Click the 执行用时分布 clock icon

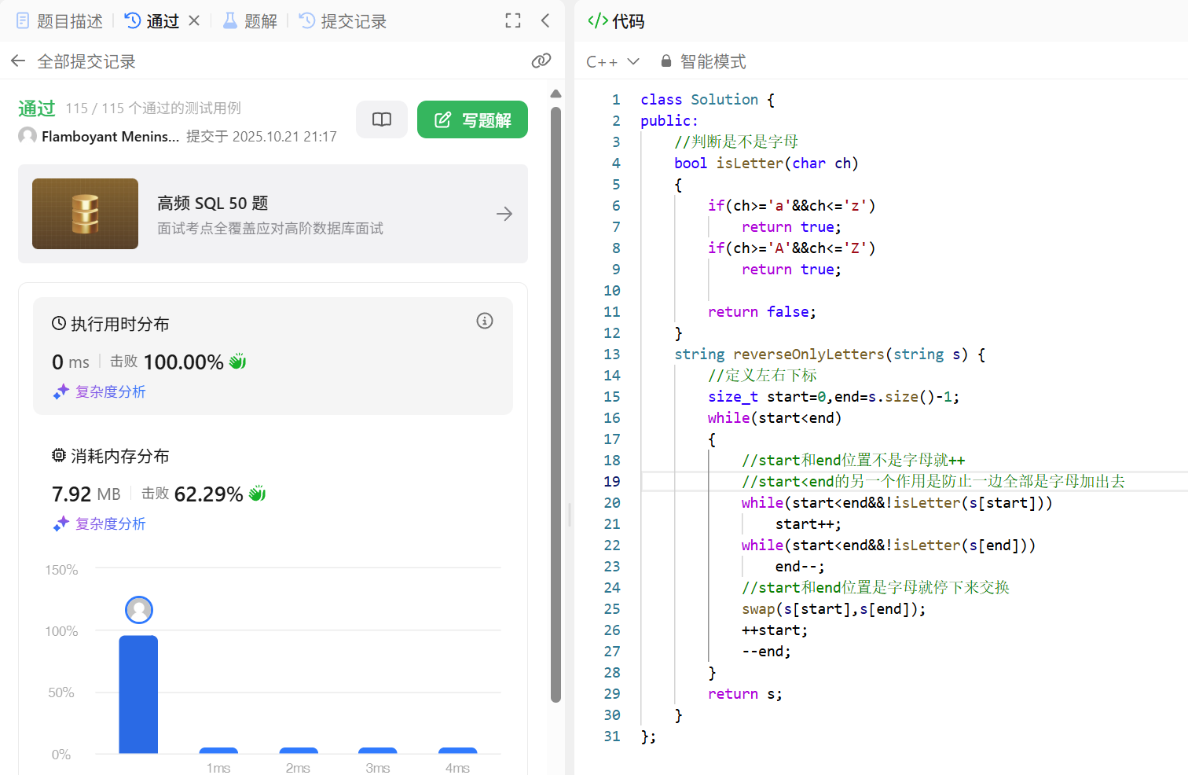(x=59, y=323)
